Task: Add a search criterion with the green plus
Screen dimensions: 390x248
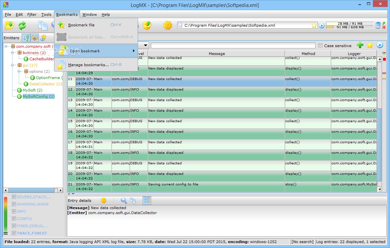Action: click(x=360, y=45)
